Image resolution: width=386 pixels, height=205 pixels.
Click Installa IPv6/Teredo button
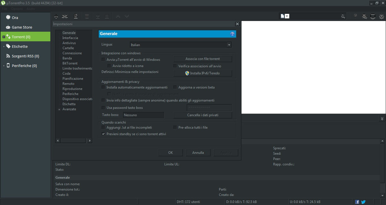click(x=203, y=73)
